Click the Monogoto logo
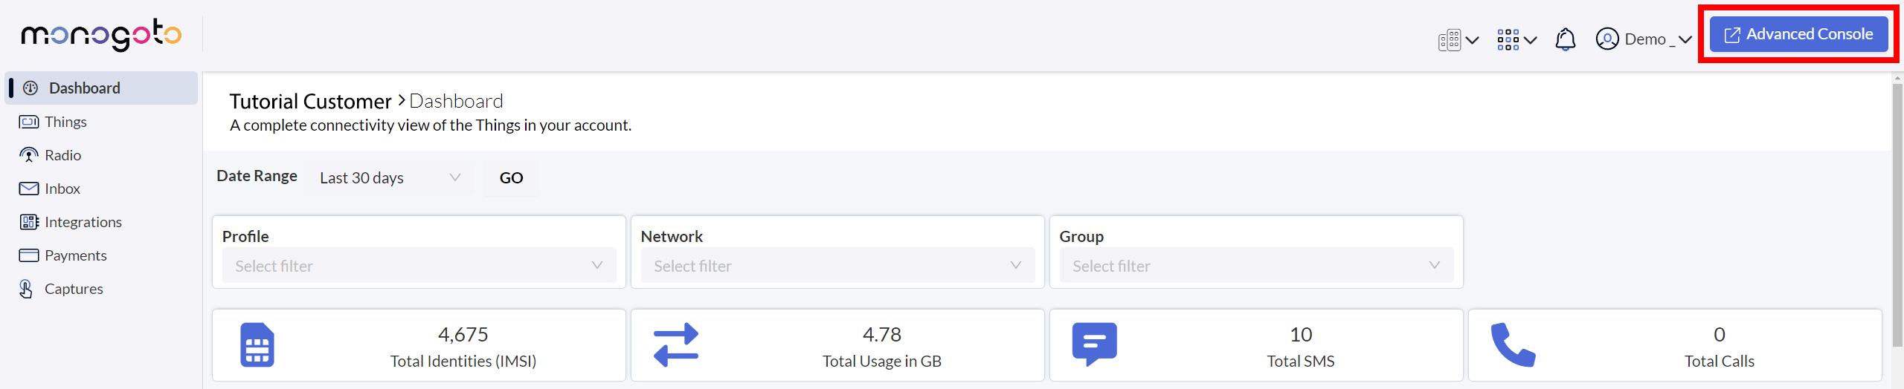 [x=101, y=34]
